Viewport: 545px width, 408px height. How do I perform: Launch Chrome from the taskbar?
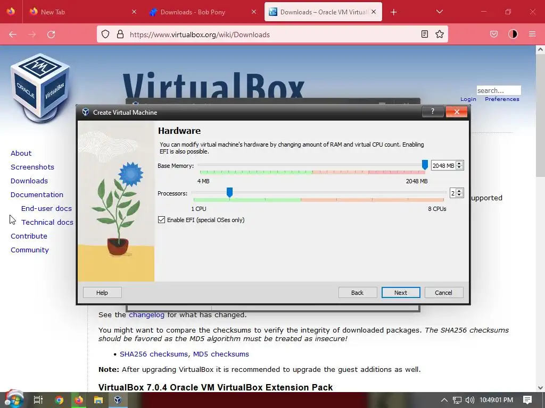point(59,400)
